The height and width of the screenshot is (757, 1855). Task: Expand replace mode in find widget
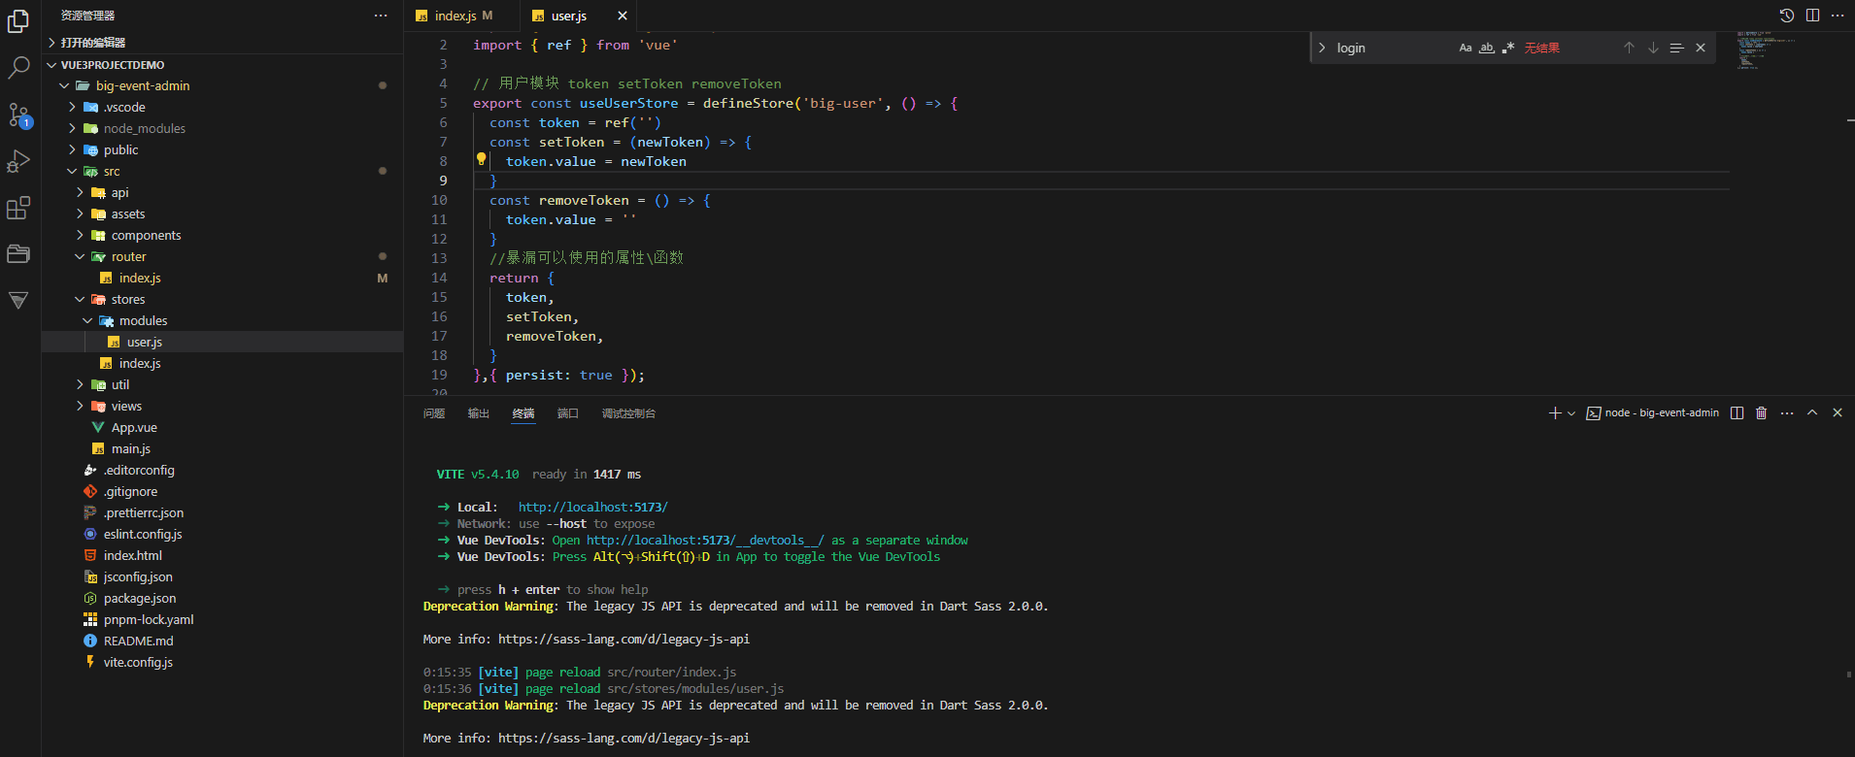point(1322,48)
